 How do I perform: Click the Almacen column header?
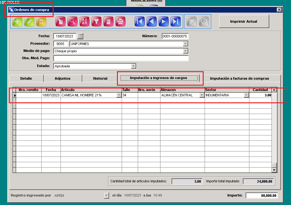pyautogui.click(x=183, y=90)
